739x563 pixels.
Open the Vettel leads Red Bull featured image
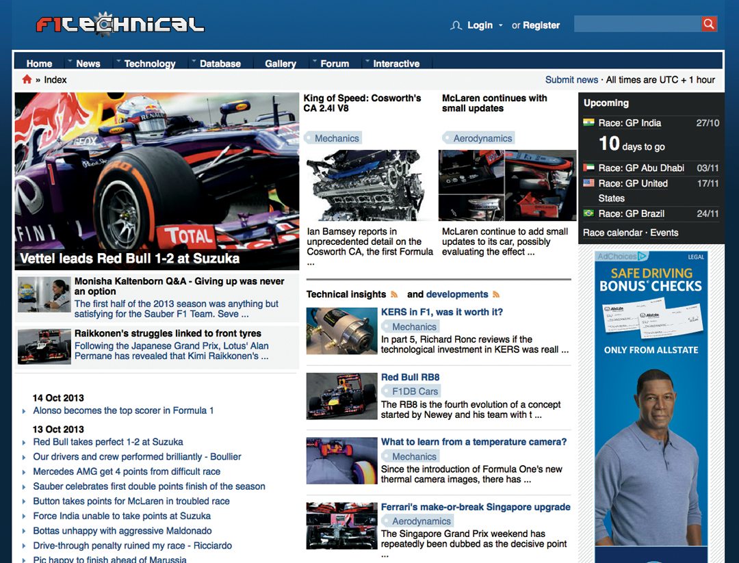(x=157, y=181)
